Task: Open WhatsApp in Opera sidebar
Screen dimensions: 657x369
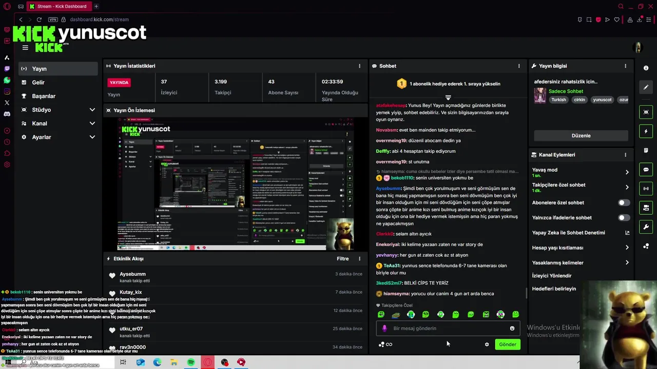Action: (7, 80)
